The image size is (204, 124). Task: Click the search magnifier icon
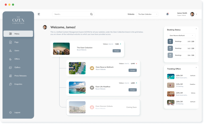[x=91, y=14]
